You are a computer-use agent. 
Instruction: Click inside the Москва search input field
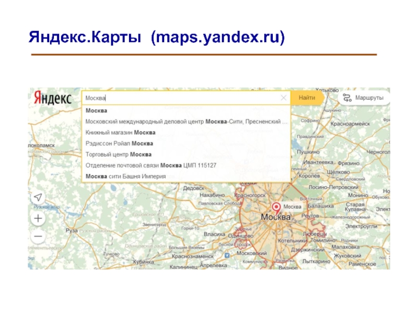pyautogui.click(x=181, y=98)
